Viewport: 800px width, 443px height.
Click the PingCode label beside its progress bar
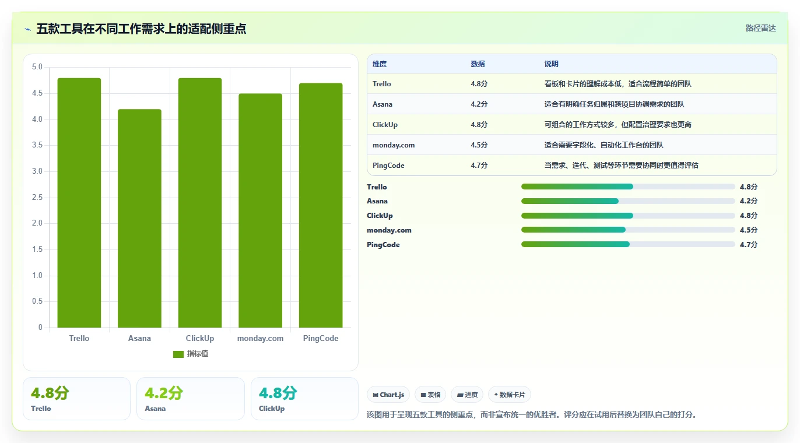(x=383, y=245)
